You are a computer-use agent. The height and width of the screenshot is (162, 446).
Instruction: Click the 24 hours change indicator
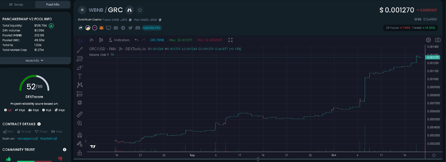(398, 27)
